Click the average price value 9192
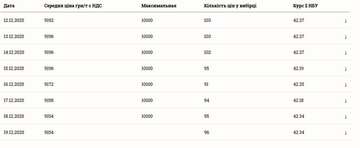The image size is (360, 148). pyautogui.click(x=49, y=20)
